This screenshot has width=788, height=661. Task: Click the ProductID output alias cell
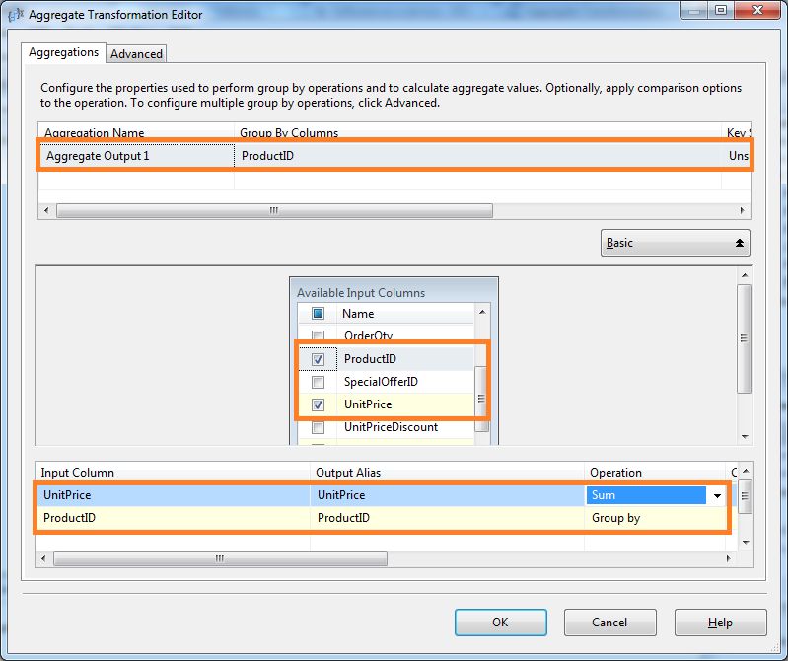point(448,518)
